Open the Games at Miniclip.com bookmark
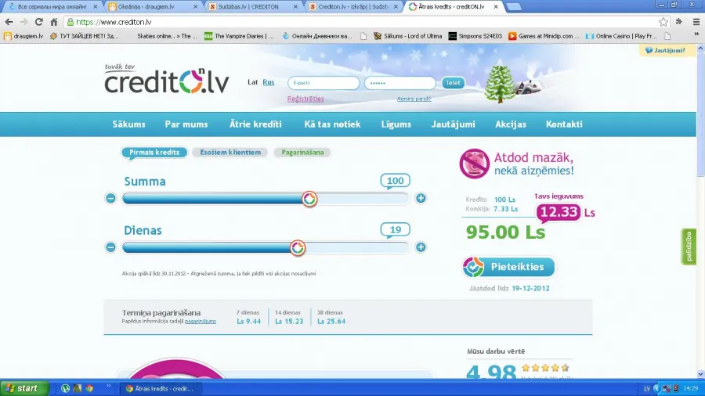705x396 pixels. click(544, 36)
